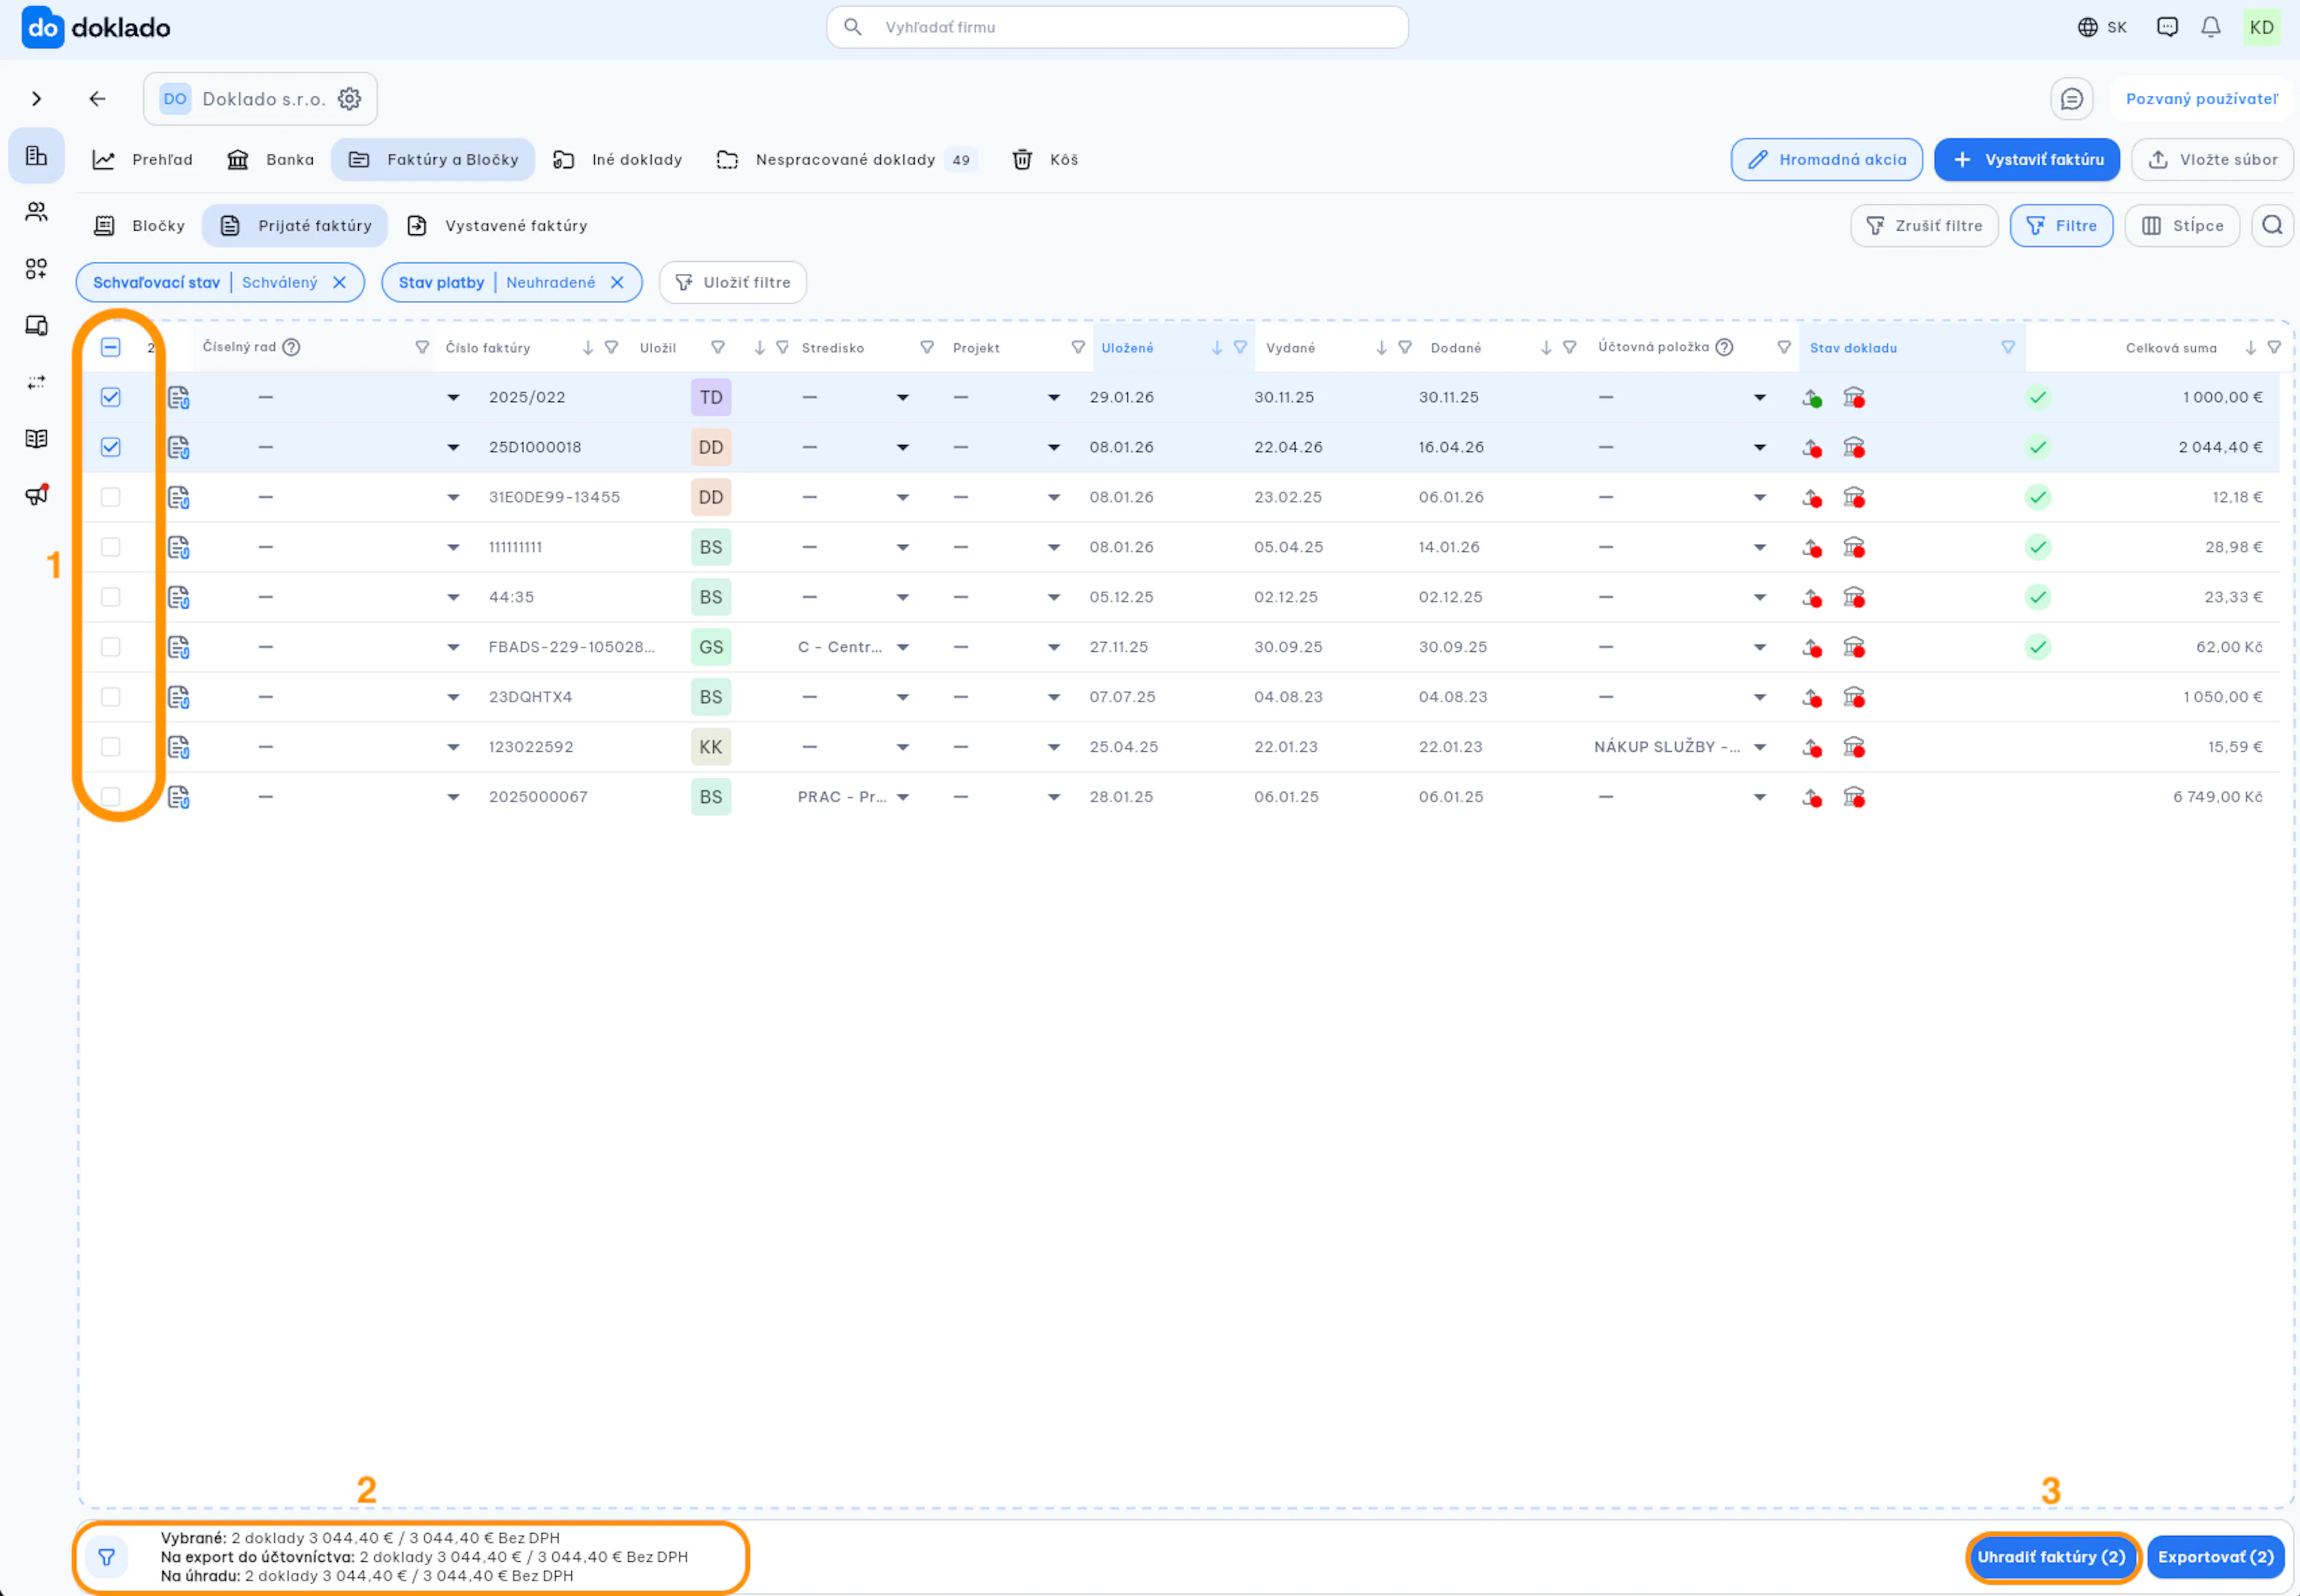Screen dimensions: 2300x1596
Task: Click Exportovať (2) button
Action: tap(2215, 1557)
